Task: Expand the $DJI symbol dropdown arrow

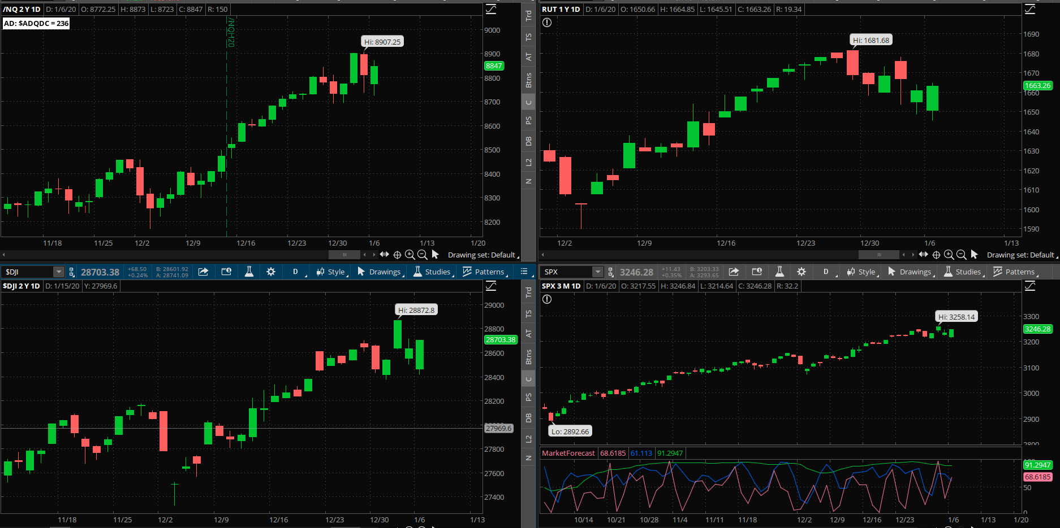Action: [x=58, y=272]
